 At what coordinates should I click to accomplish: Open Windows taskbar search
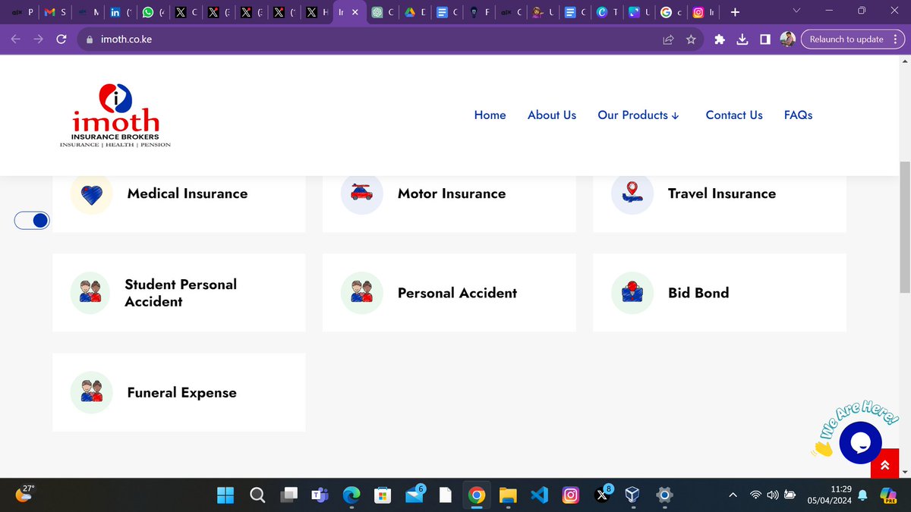tap(257, 495)
